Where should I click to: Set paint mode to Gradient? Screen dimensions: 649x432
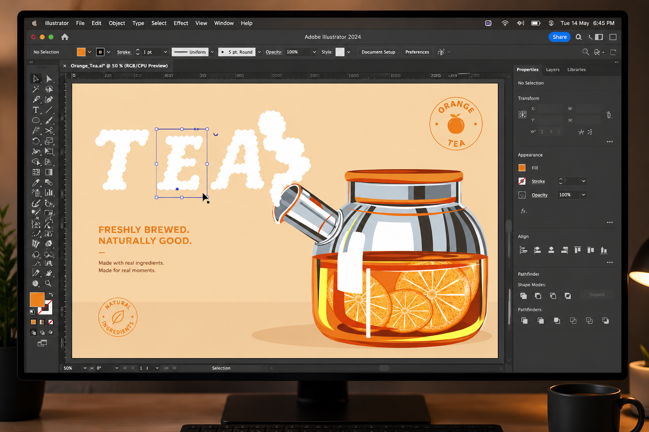42,322
